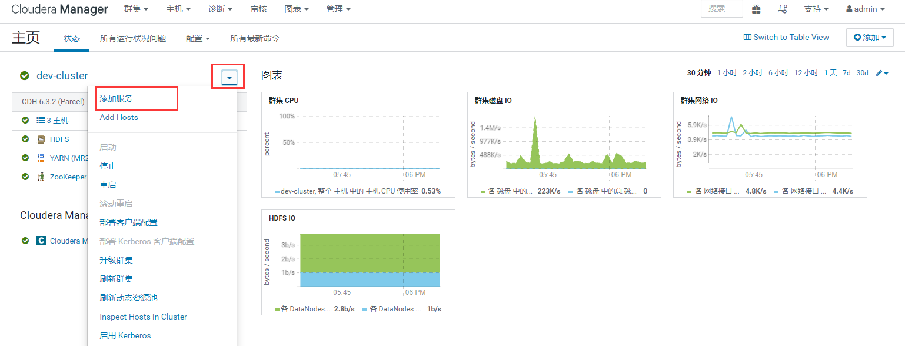The width and height of the screenshot is (905, 346).
Task: Click green health check on 3 主机 row
Action: (x=25, y=120)
